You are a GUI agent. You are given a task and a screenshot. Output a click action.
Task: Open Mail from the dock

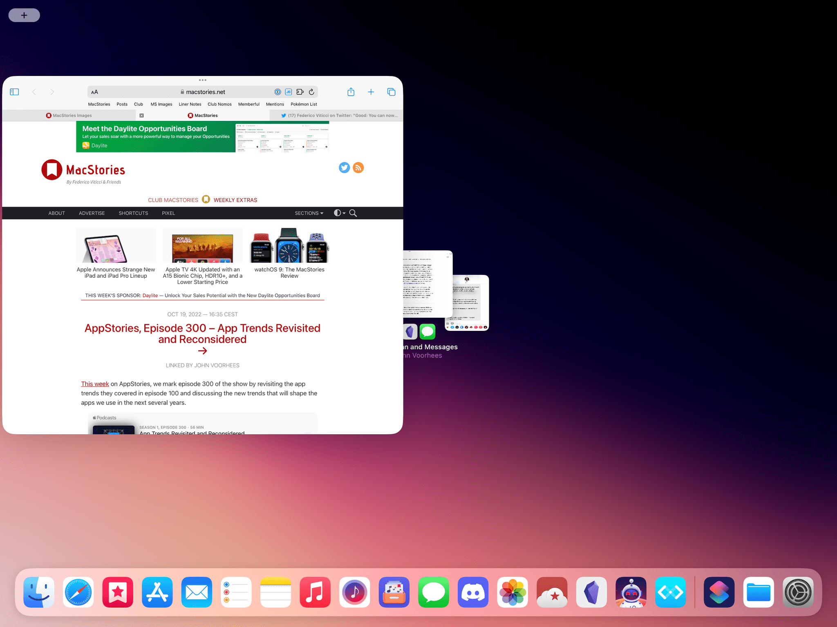pos(197,592)
